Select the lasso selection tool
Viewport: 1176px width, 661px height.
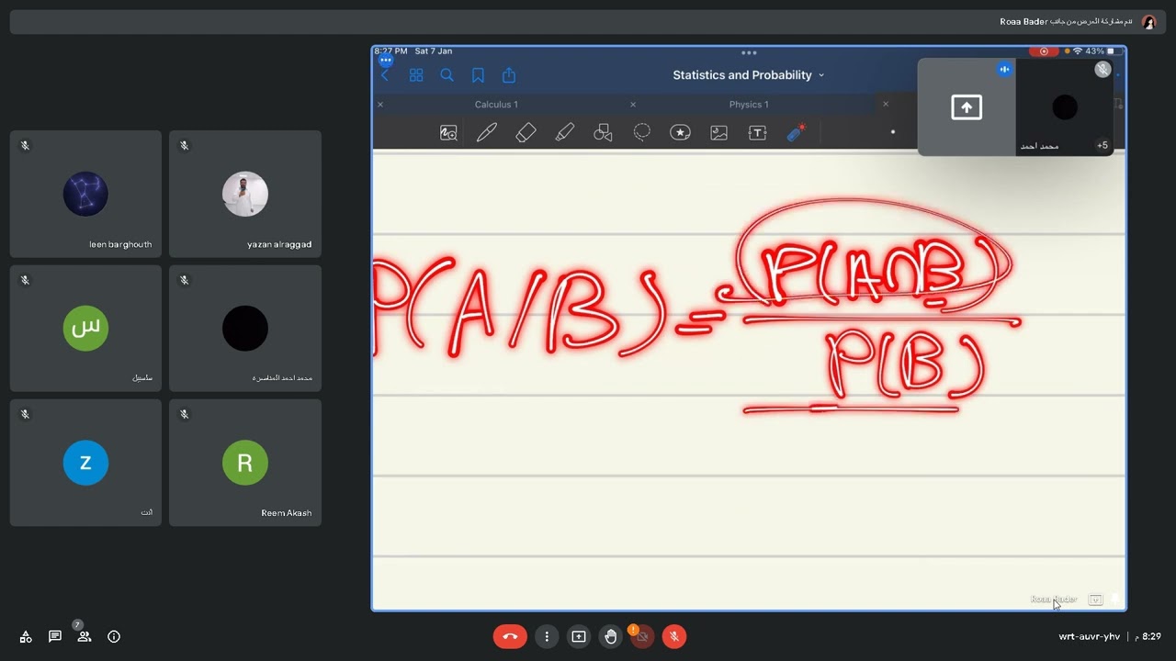642,133
